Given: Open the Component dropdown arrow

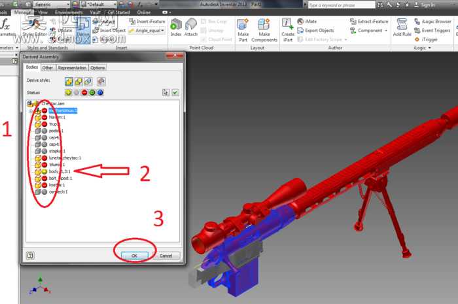Looking at the screenshot, I should (x=386, y=31).
